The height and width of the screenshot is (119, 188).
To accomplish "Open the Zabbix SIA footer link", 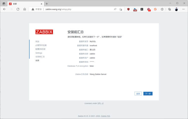I will pyautogui.click(x=105, y=116).
